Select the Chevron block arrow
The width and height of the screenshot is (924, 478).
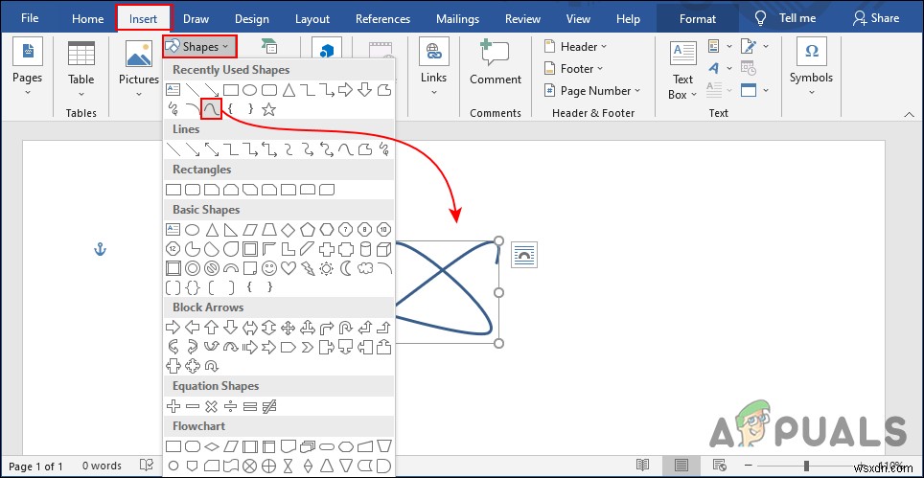[307, 347]
